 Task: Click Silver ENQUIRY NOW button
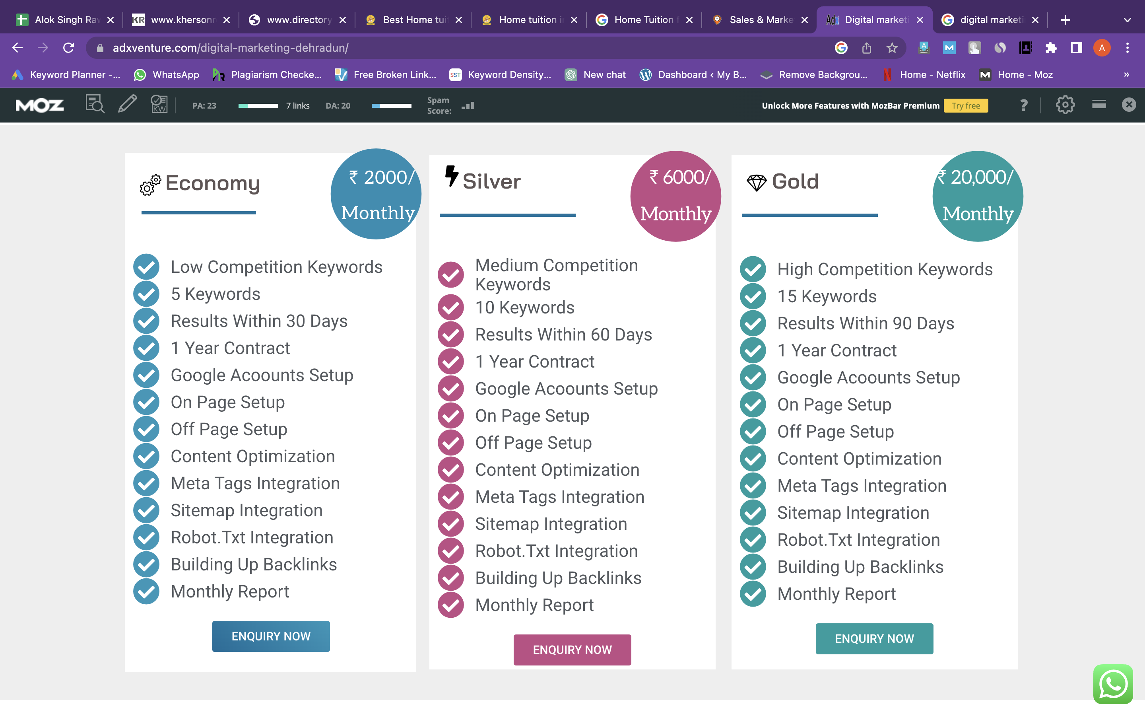[572, 650]
